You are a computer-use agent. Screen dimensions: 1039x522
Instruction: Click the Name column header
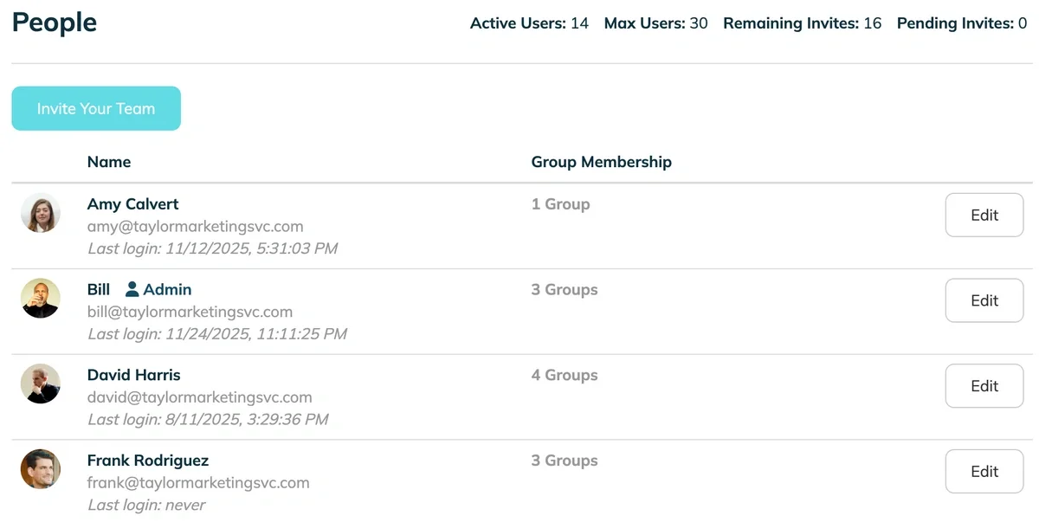click(x=109, y=162)
